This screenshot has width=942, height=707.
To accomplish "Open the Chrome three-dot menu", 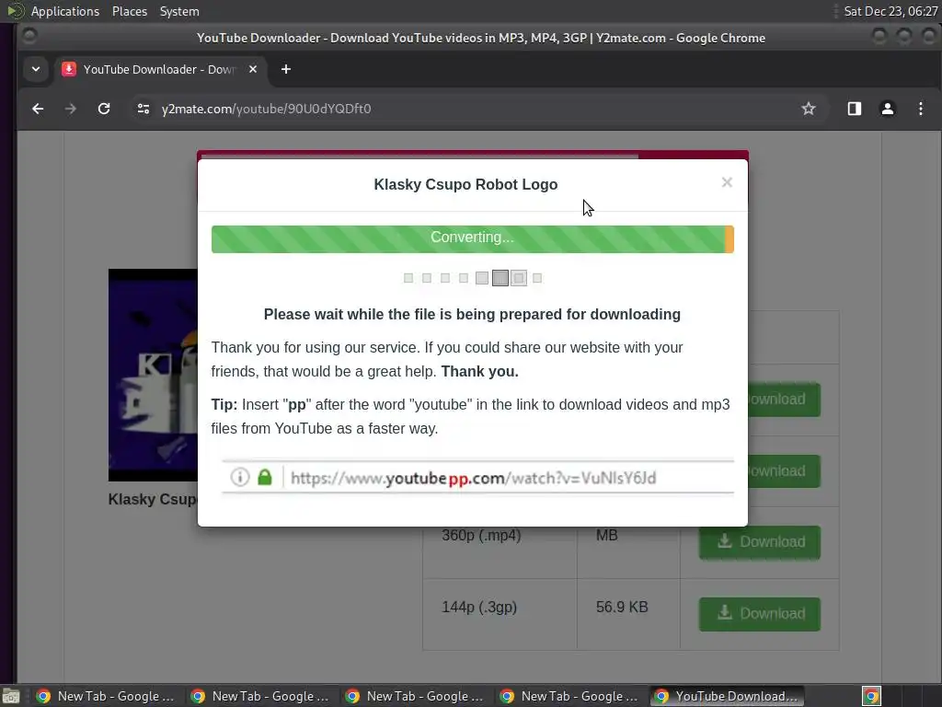I will [920, 109].
